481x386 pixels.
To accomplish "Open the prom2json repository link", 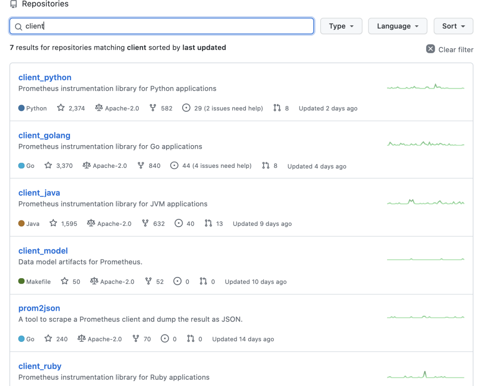I will coord(39,308).
